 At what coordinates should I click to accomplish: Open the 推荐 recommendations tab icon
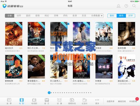point(9,100)
